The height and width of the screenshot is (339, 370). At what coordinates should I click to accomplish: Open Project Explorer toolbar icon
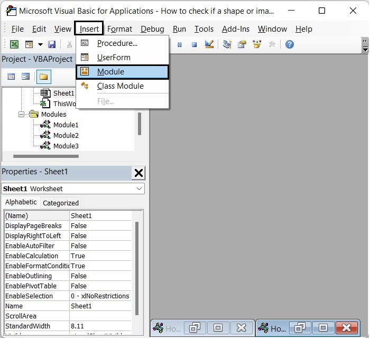(x=227, y=44)
